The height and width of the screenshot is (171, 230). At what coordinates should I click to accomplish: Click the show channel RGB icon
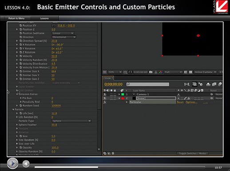(x=161, y=72)
